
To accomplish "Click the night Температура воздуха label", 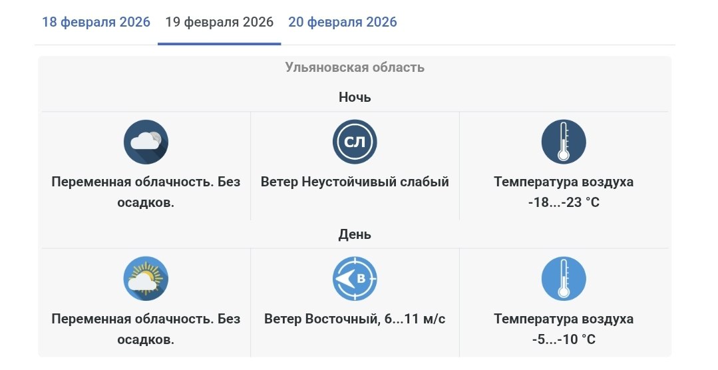I will pos(564,182).
